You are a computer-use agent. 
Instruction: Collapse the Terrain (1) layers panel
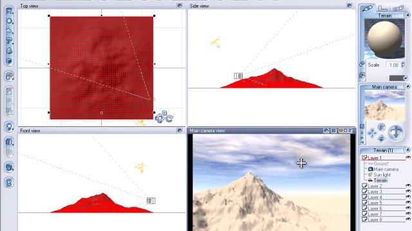407,150
